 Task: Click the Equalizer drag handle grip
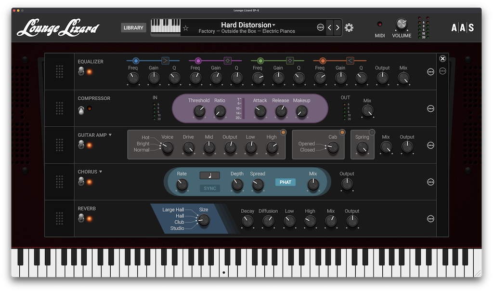coord(59,71)
